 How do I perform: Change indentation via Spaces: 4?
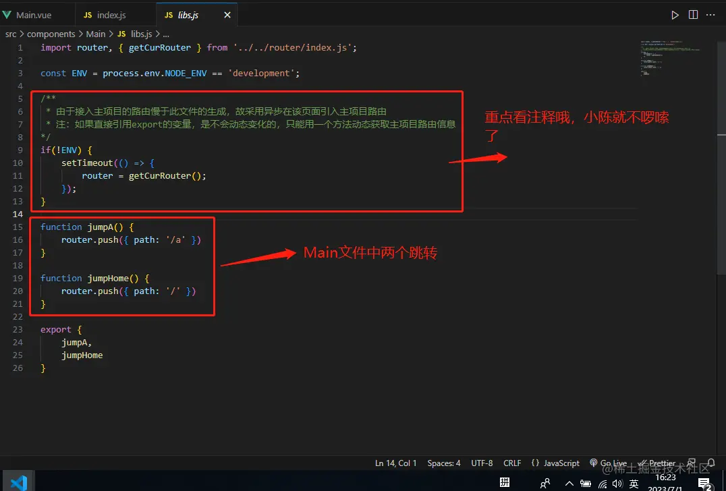pos(443,463)
